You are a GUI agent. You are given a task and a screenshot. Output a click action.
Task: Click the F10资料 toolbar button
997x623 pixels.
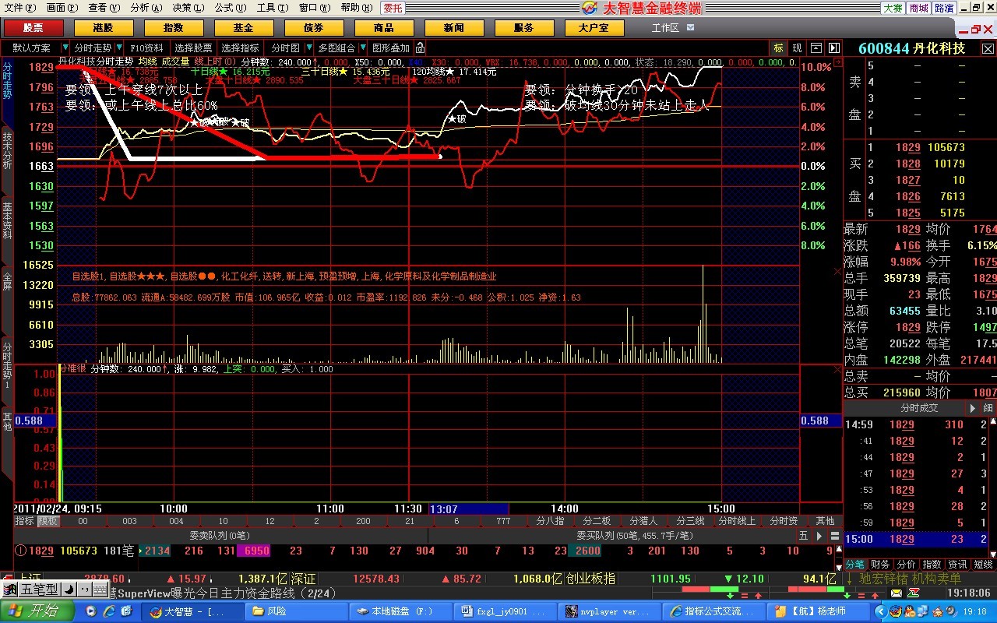pos(147,48)
